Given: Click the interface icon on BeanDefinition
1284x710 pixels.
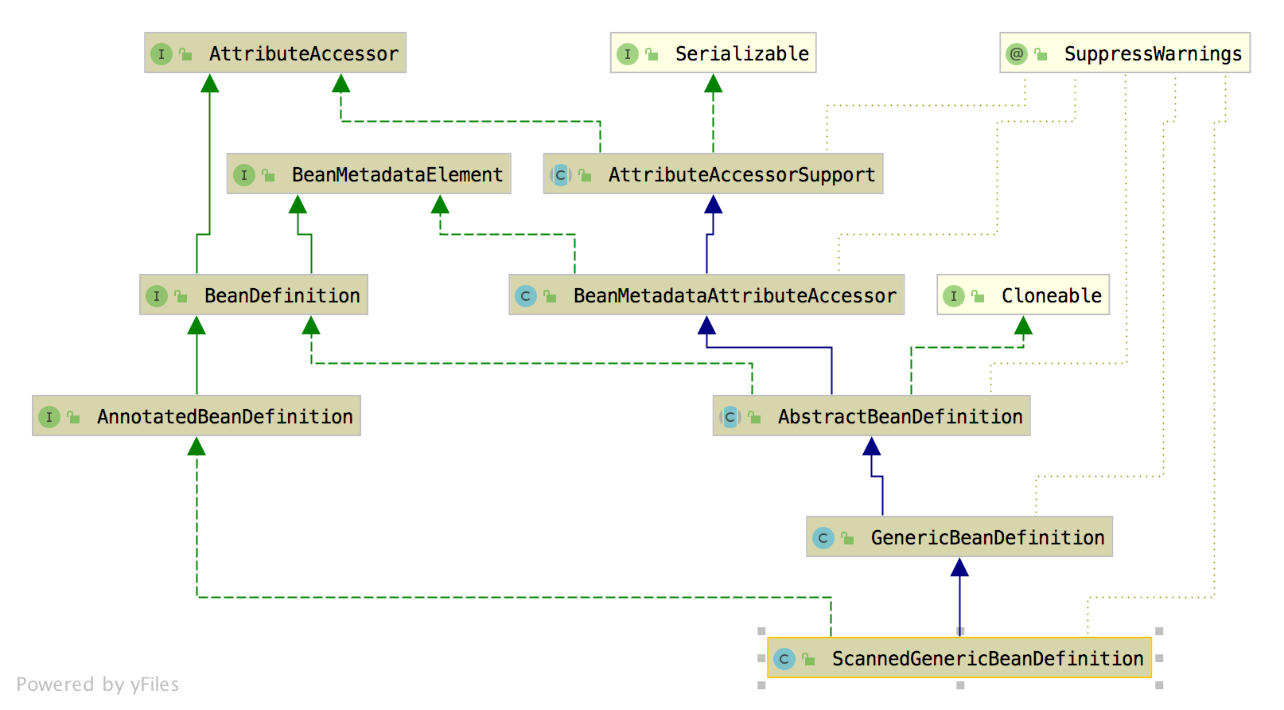Looking at the screenshot, I should click(x=157, y=296).
